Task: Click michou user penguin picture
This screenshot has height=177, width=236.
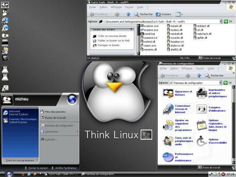Action: pos(7,100)
